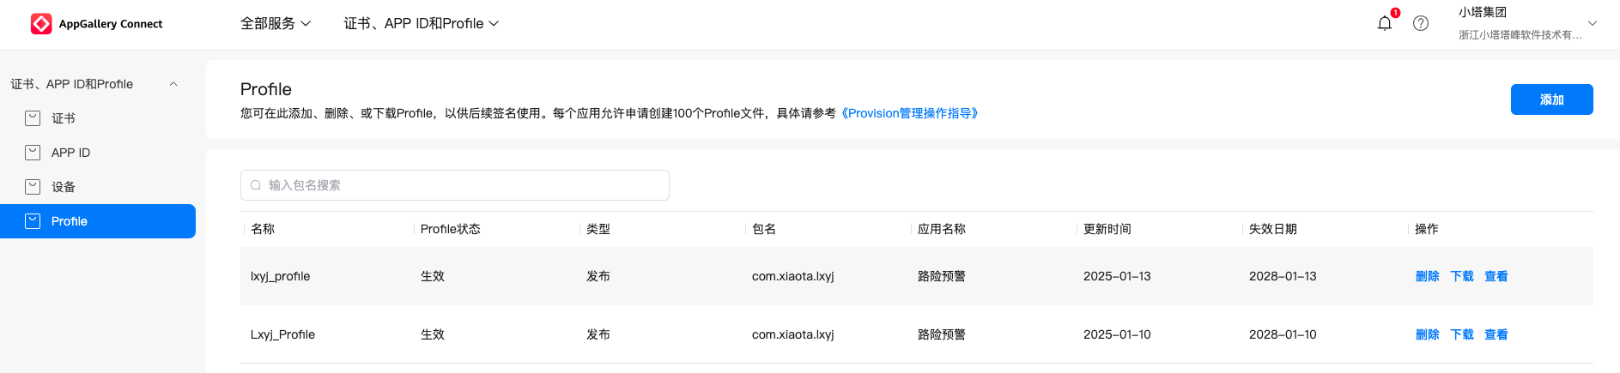1620x373 pixels.
Task: Delete the lxyj_profile entry
Action: pyautogui.click(x=1427, y=276)
